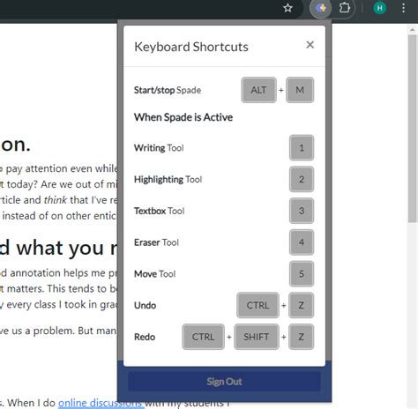Click the M key badge

300,90
